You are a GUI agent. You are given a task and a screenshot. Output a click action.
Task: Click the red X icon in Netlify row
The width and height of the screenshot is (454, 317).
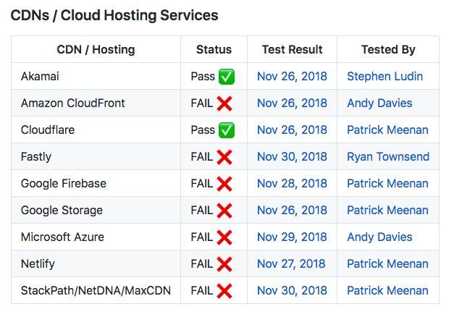(224, 264)
